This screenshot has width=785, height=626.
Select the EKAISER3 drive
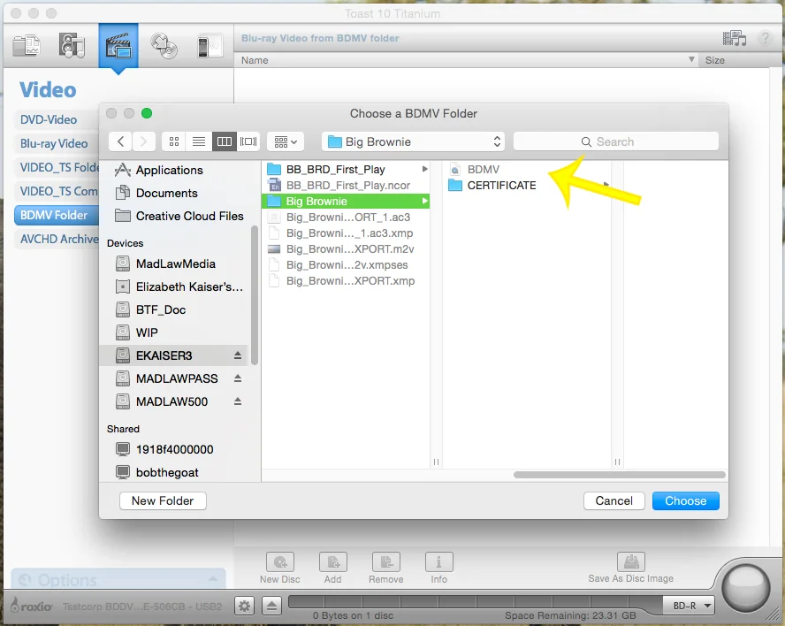click(x=164, y=355)
